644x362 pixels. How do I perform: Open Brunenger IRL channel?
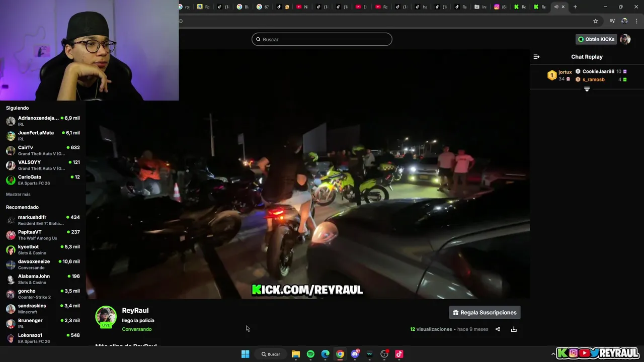(43, 323)
